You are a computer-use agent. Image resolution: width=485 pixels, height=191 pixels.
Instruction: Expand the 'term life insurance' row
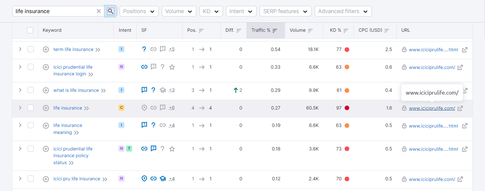(20, 49)
